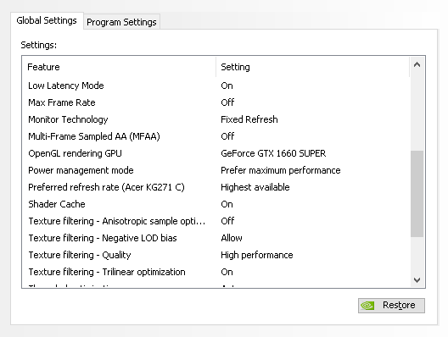This screenshot has height=337, width=448.
Task: Click the scroll up arrow of settings list
Action: pos(417,64)
